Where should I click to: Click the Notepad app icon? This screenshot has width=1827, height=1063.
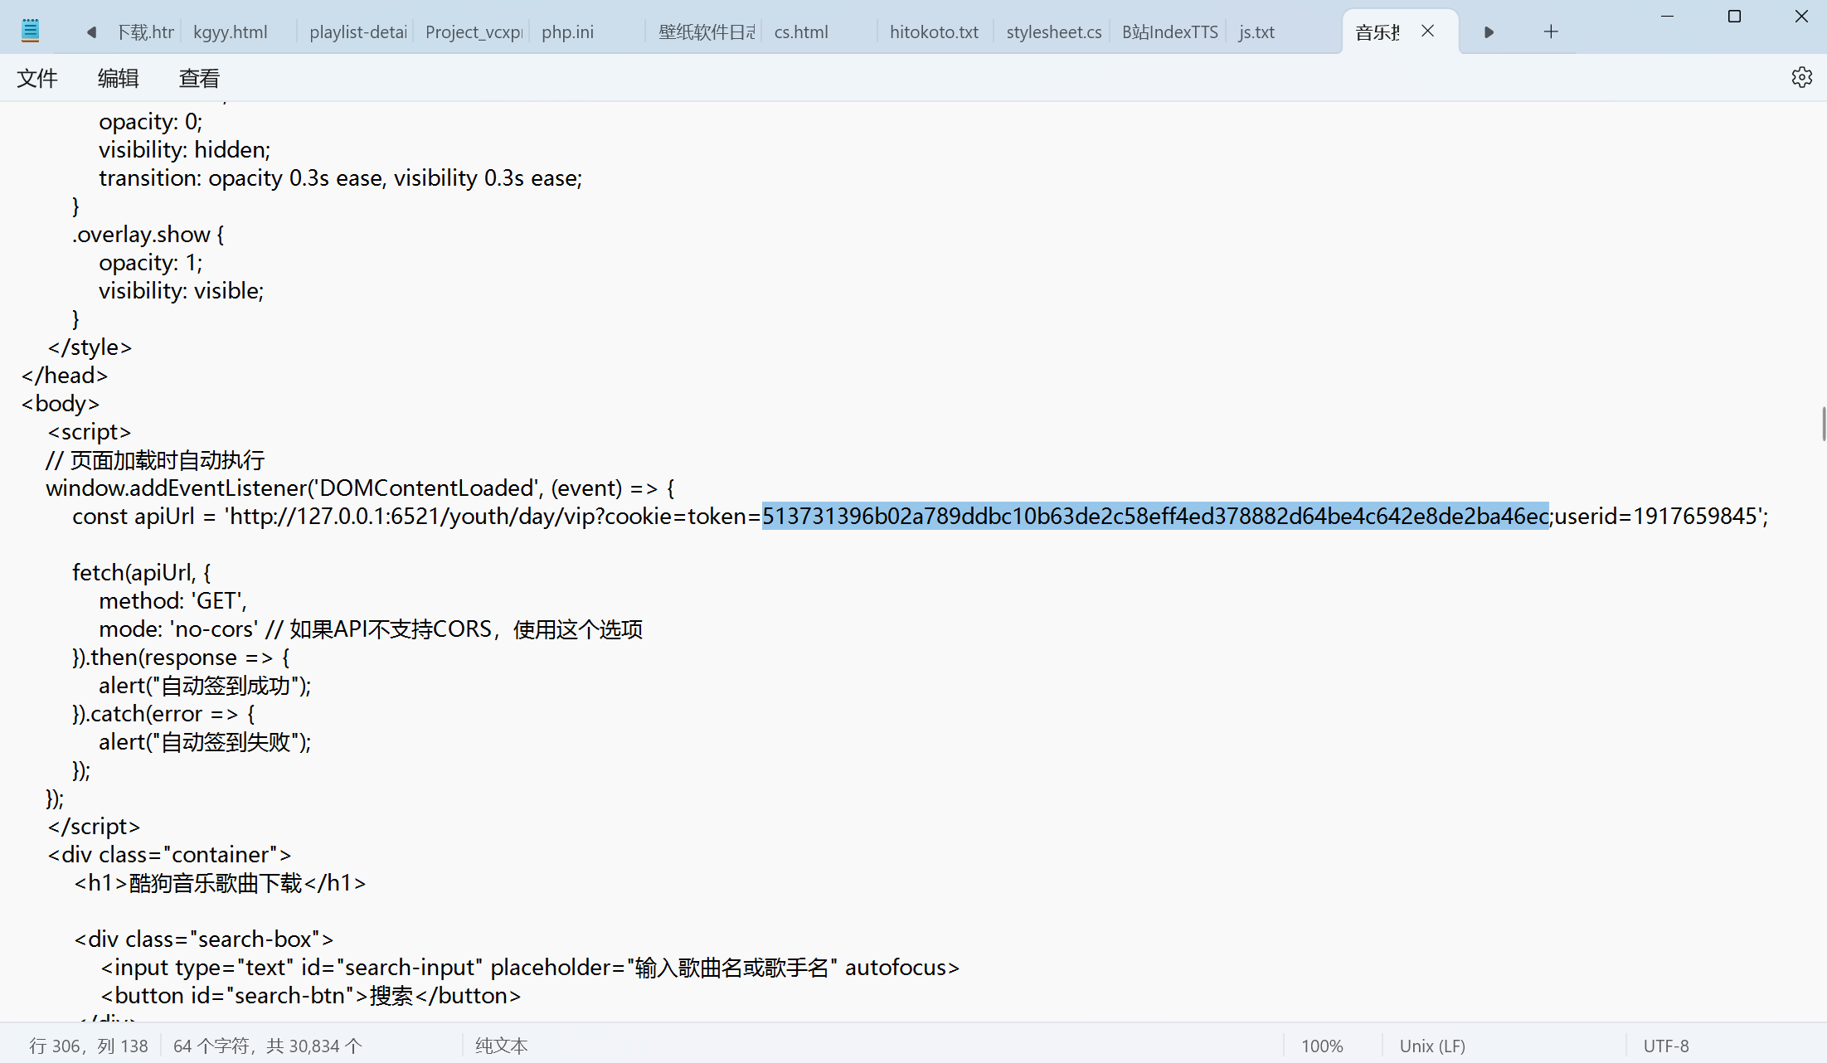tap(31, 32)
